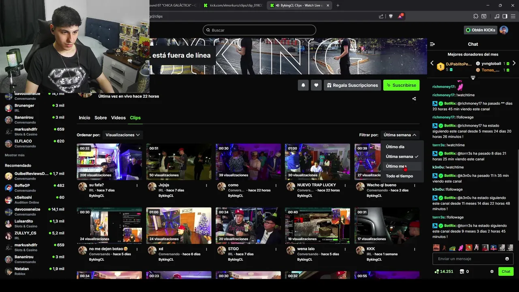Open xSeitoshi Audition Online channel
519x292 pixels.
[34, 200]
